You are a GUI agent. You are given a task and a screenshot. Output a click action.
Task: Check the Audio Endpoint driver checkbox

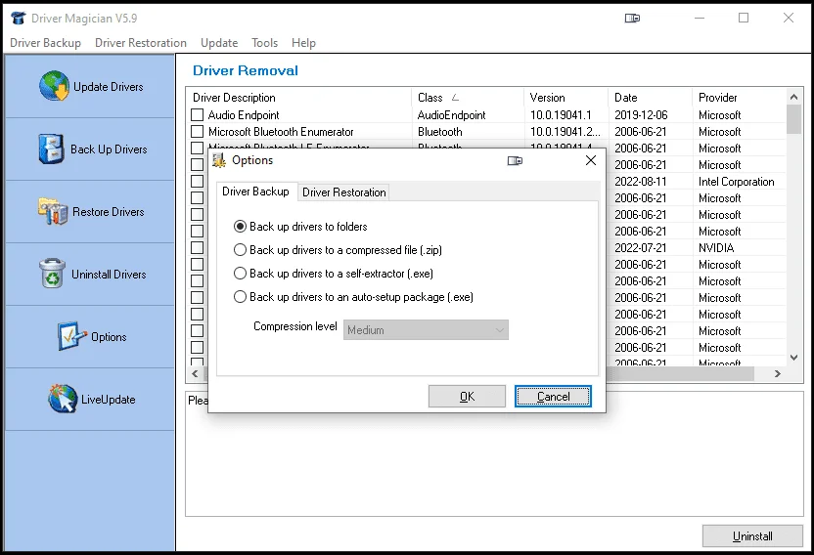pyautogui.click(x=197, y=115)
